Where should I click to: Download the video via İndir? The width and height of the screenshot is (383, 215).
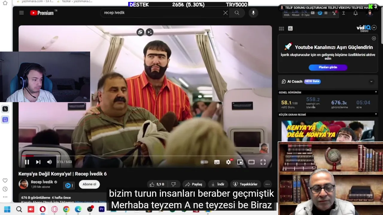218,184
